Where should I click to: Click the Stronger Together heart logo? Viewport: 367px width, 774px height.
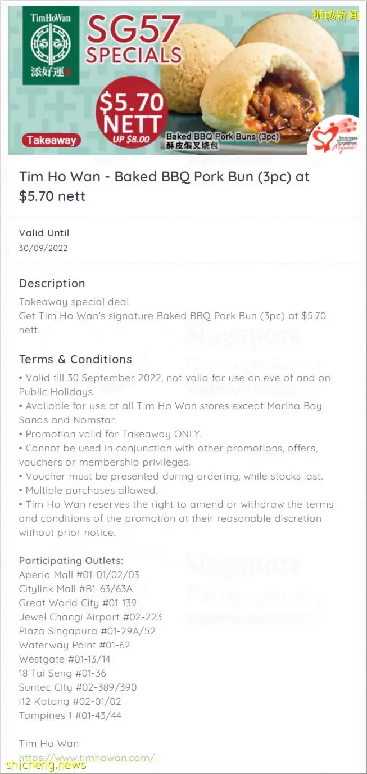pos(336,135)
